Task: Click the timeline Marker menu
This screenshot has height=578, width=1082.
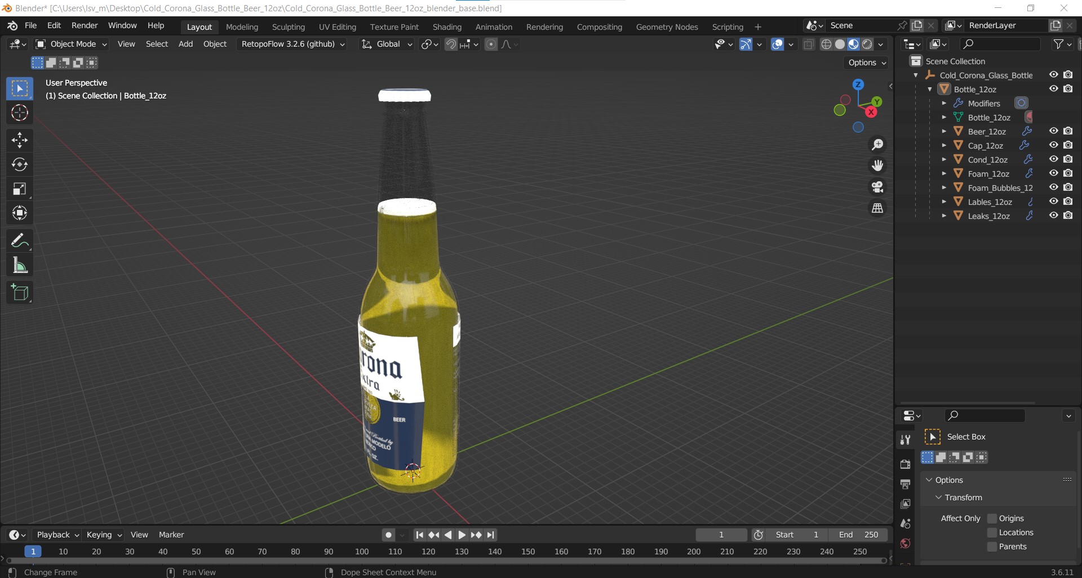Action: click(x=171, y=535)
